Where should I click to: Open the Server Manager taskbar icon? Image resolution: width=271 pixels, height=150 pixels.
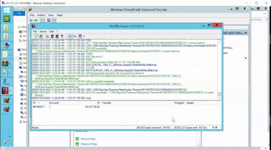(6, 81)
